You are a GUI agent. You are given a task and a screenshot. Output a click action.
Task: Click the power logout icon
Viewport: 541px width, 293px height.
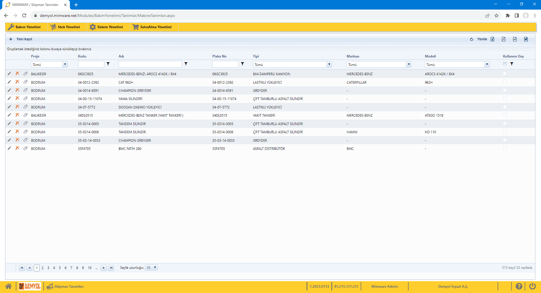532,286
